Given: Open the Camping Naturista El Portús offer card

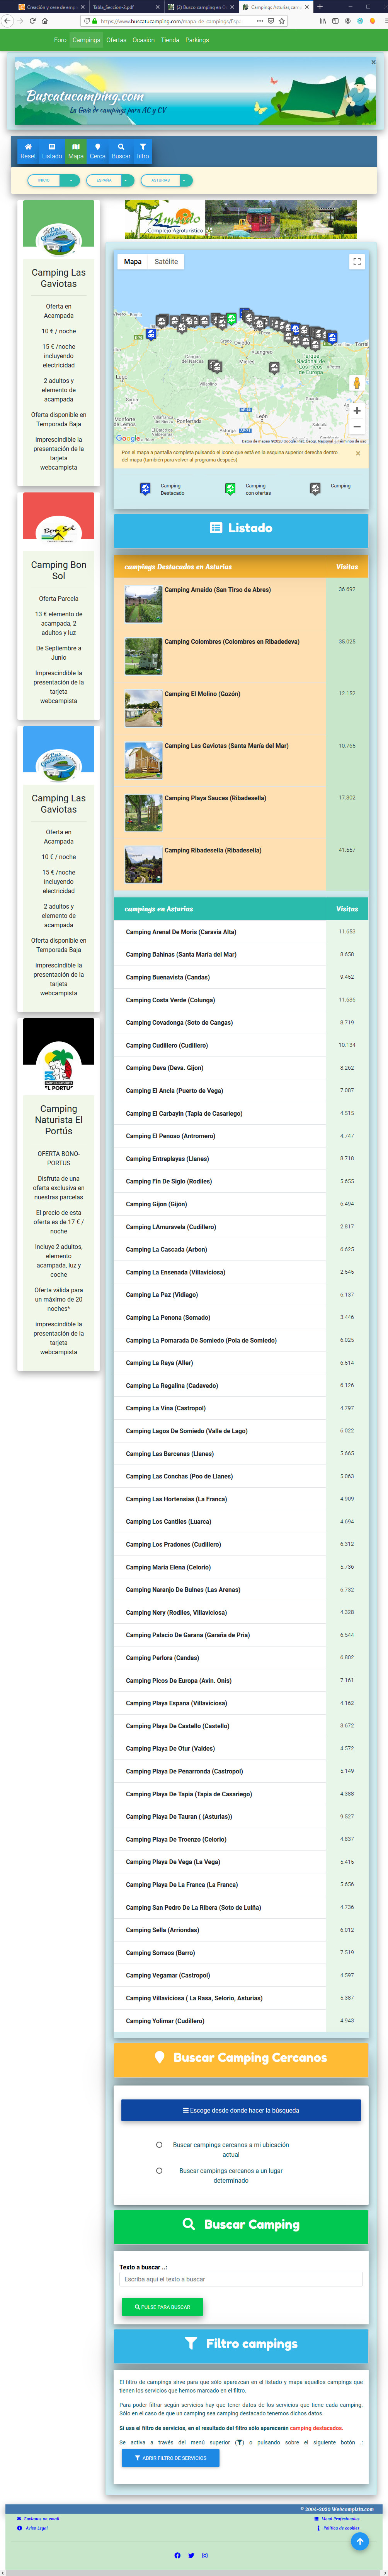Looking at the screenshot, I should [59, 1194].
